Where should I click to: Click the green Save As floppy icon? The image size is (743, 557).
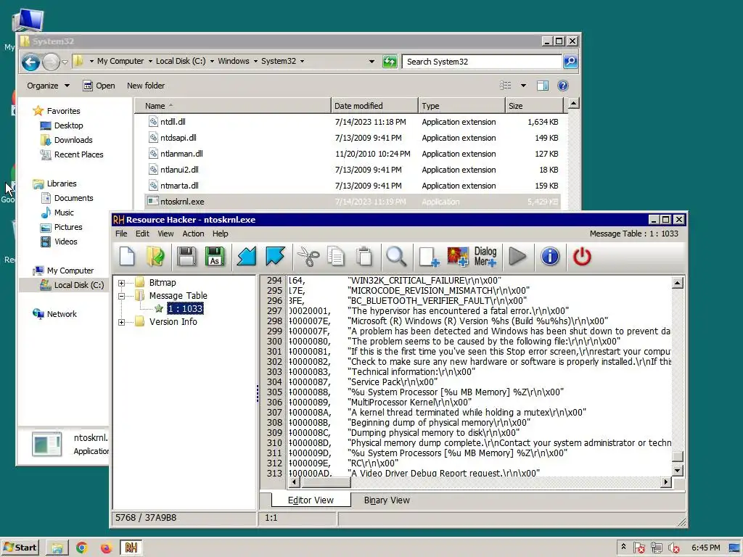point(215,257)
